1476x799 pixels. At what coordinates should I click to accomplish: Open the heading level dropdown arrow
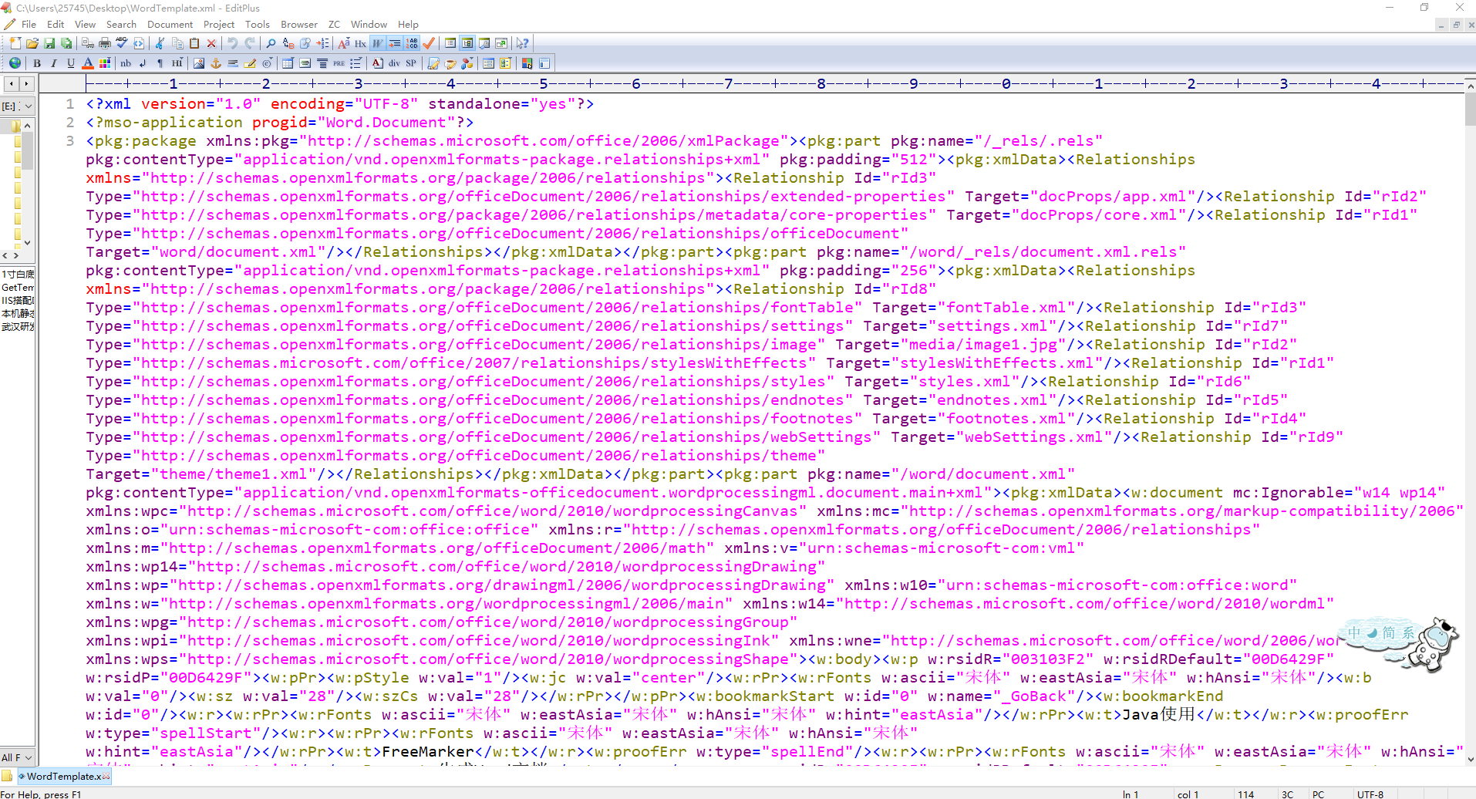click(x=182, y=59)
